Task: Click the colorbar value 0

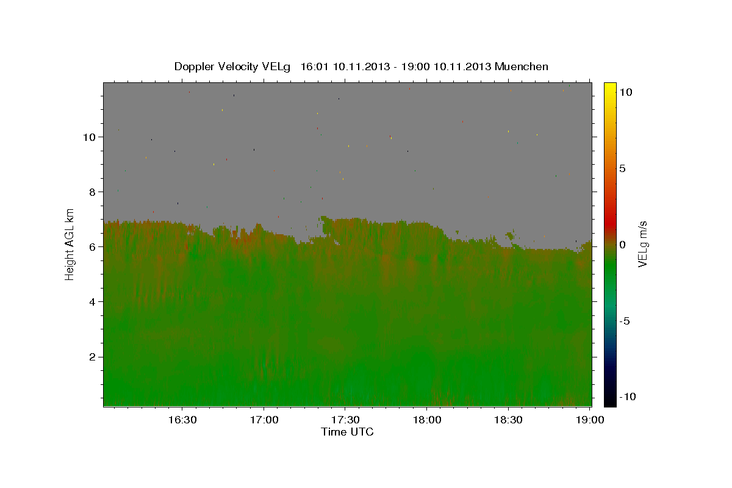Action: click(x=622, y=245)
